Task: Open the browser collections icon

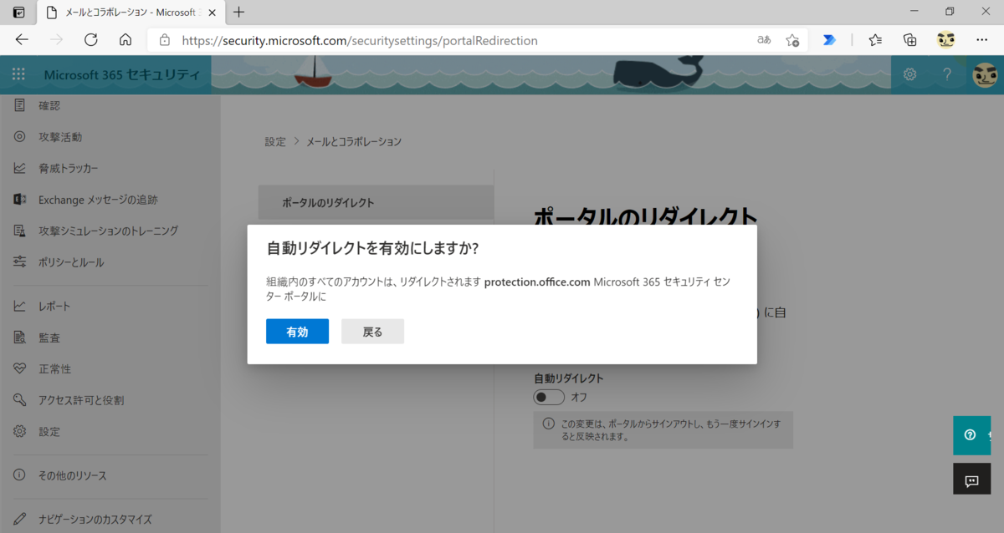Action: point(910,39)
